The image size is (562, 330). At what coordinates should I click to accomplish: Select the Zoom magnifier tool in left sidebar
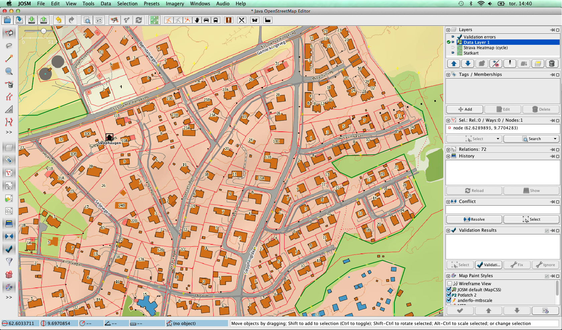[x=9, y=71]
